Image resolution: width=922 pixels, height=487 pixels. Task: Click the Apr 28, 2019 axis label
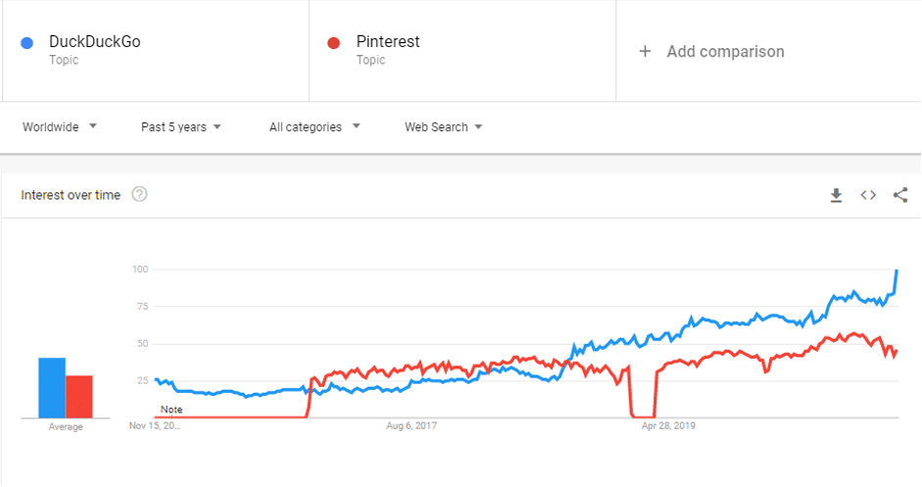668,426
